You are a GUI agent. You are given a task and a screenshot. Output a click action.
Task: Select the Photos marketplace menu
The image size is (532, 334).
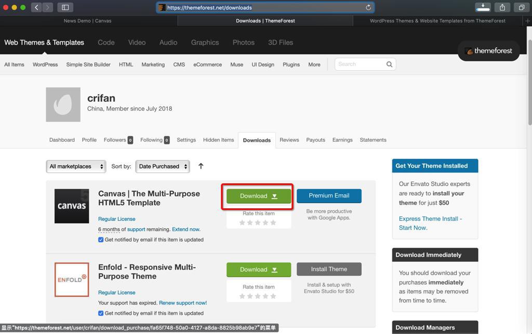click(244, 43)
